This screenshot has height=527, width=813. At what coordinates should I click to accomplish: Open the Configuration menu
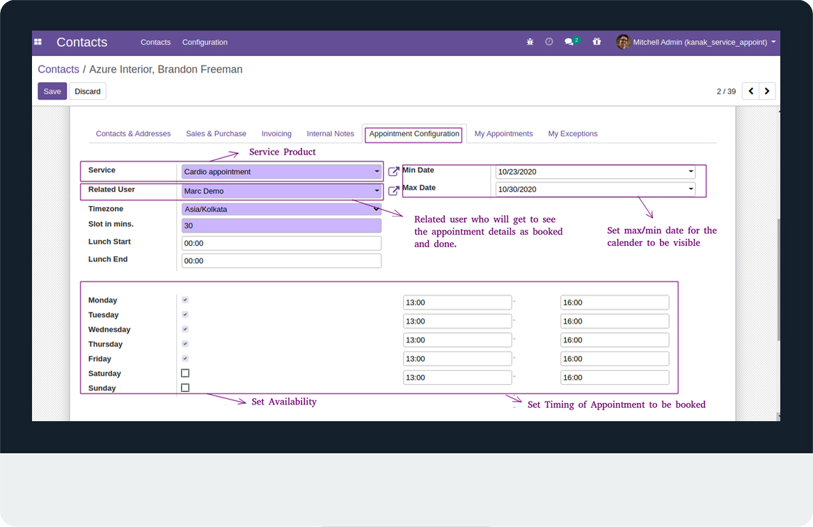[205, 42]
